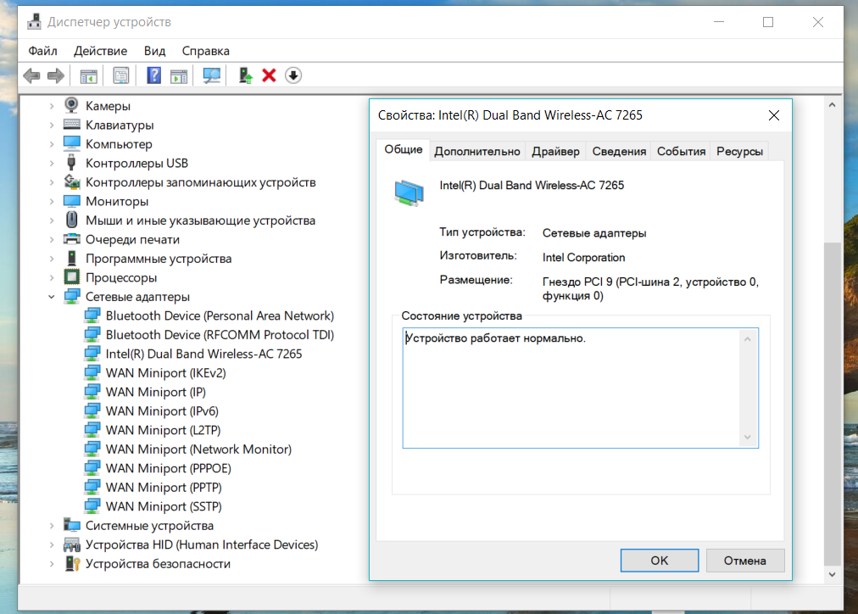Open the Сведения tab
Image resolution: width=858 pixels, height=614 pixels.
[619, 151]
